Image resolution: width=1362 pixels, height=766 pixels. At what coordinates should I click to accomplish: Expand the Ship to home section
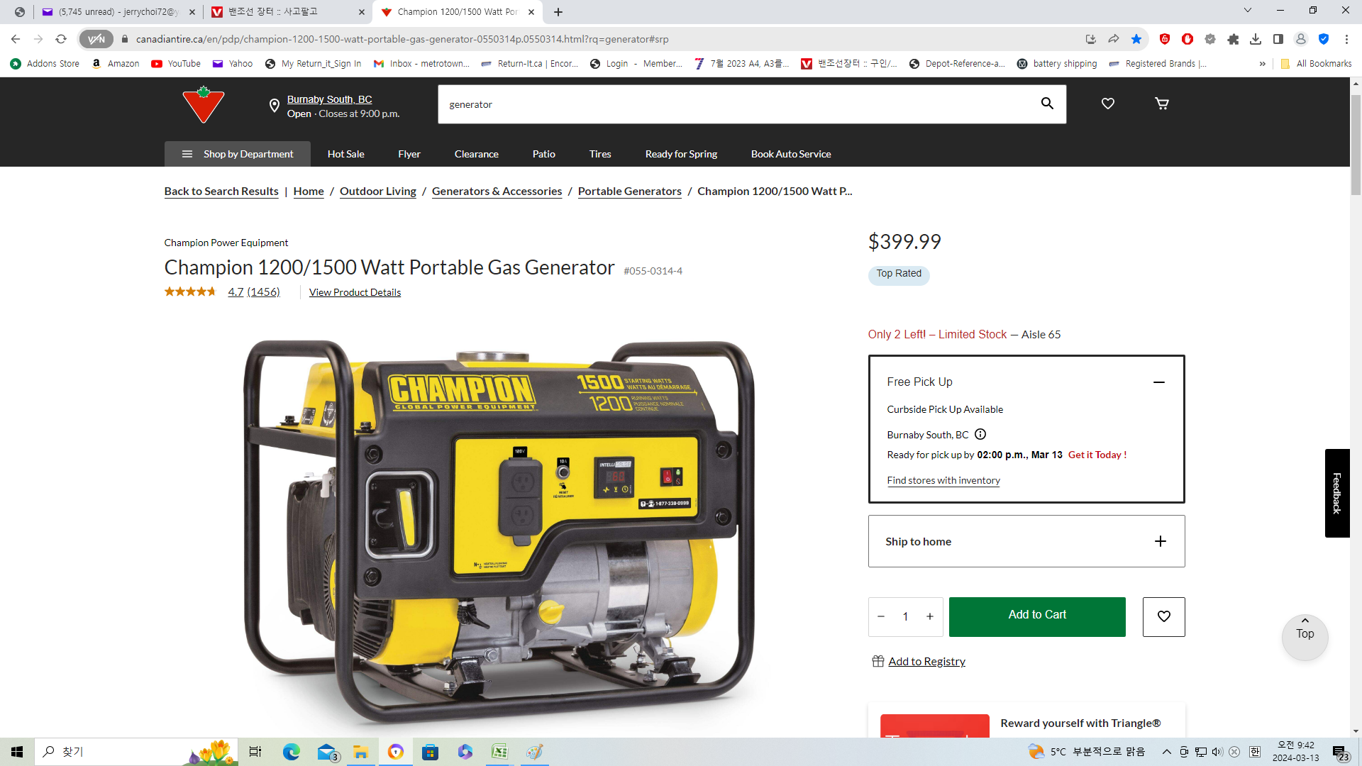click(1161, 541)
